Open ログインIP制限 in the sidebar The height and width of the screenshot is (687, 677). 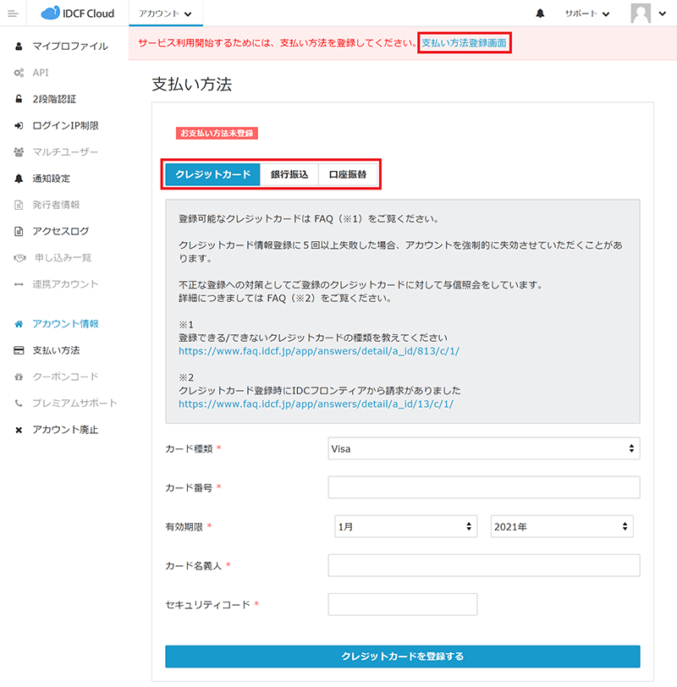pyautogui.click(x=65, y=125)
